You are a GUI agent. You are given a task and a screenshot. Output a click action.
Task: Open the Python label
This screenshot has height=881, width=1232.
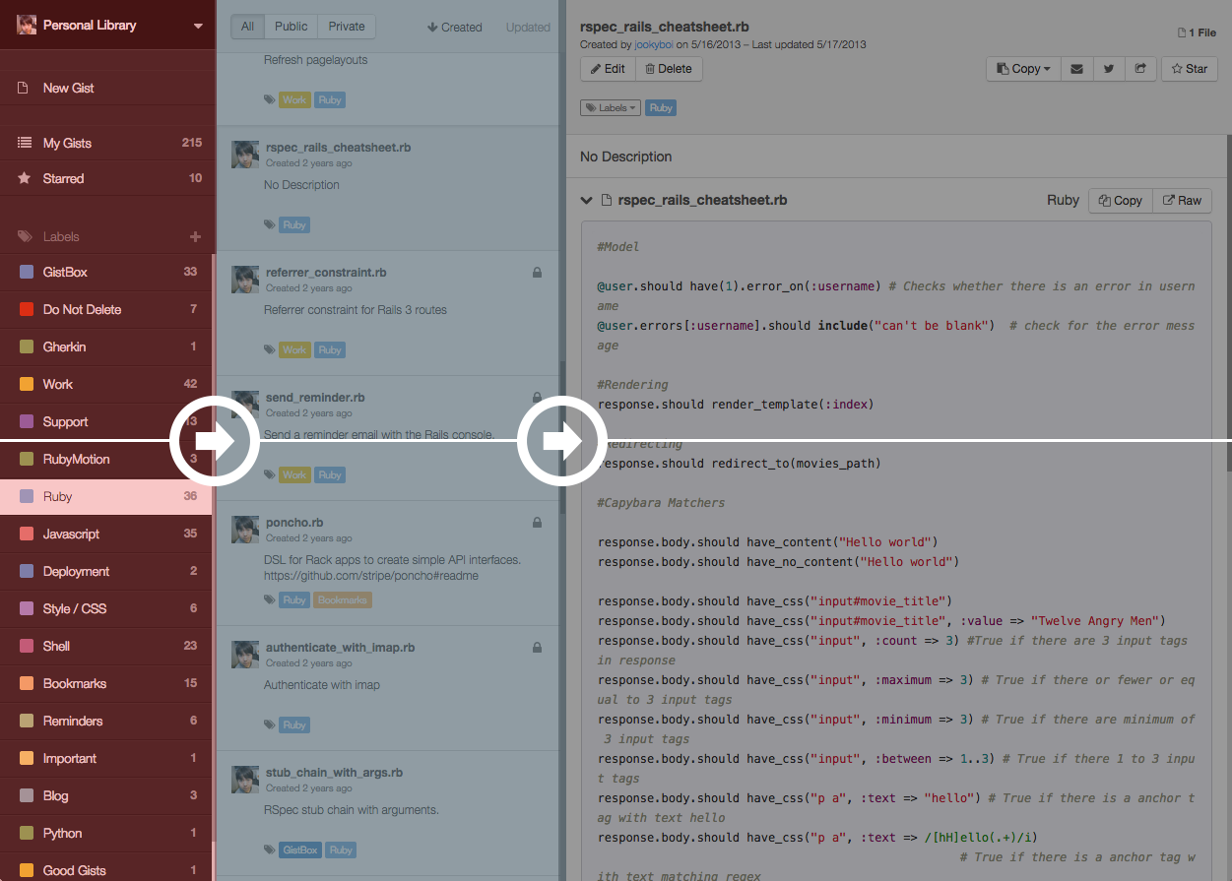coord(105,833)
